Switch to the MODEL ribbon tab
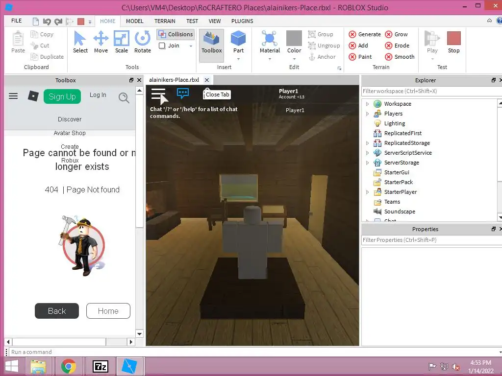The height and width of the screenshot is (376, 502). pos(134,21)
